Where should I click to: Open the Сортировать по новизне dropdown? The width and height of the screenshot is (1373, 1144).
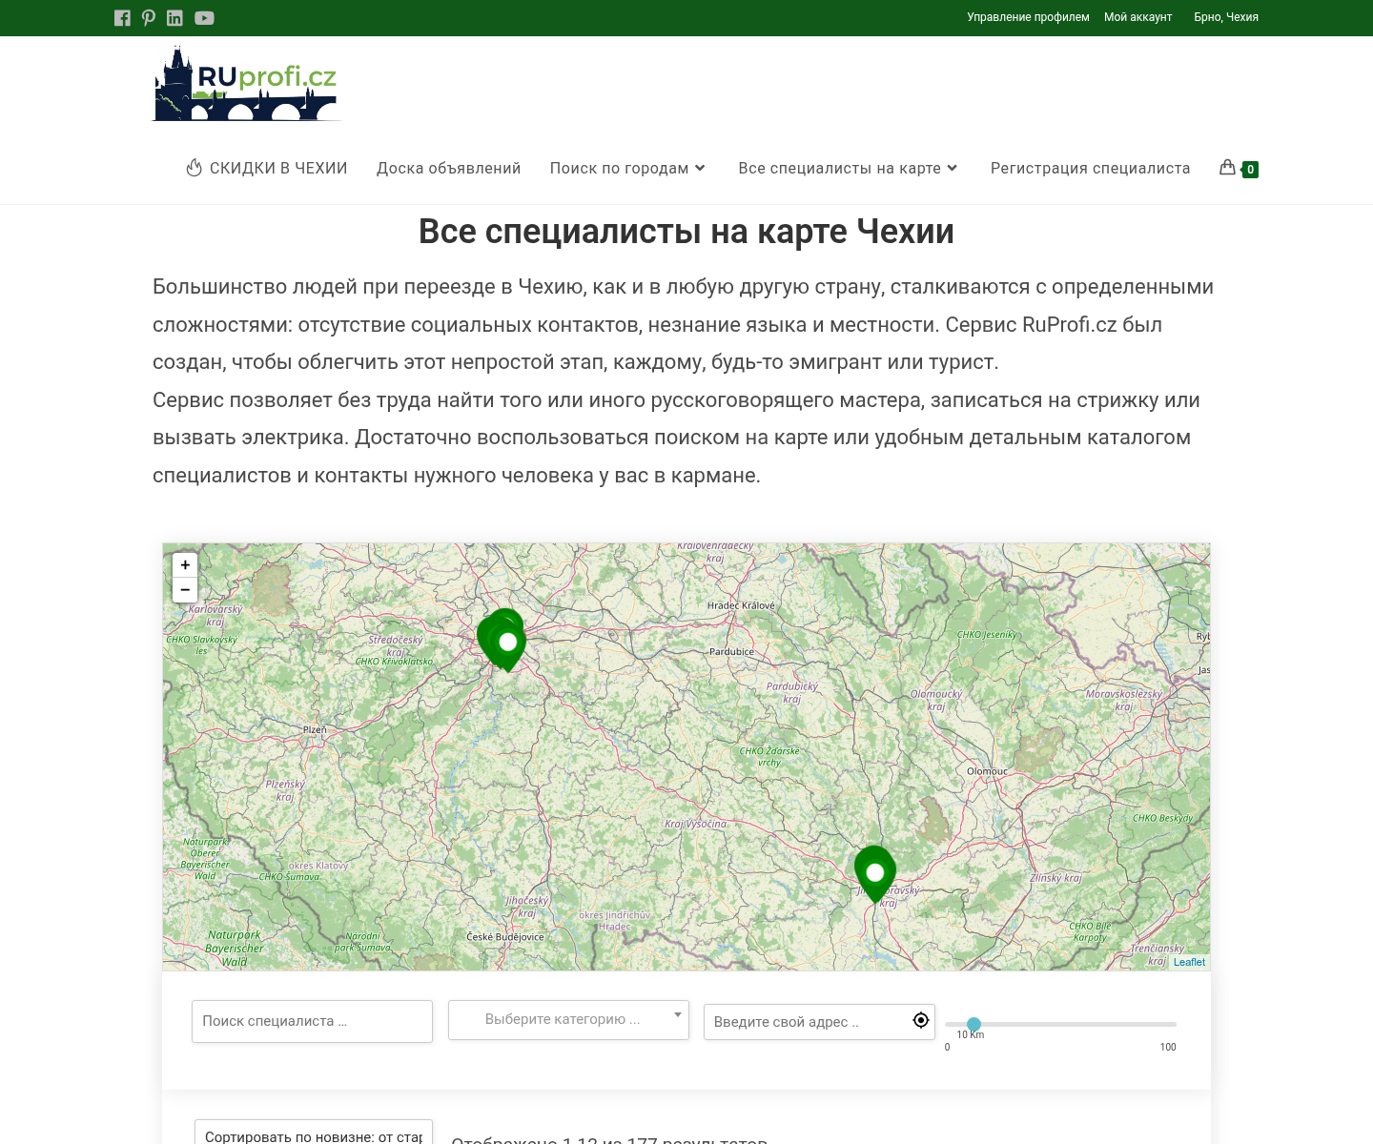314,1134
